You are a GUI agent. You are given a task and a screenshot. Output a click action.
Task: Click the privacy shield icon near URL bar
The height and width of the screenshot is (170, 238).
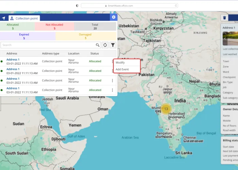77,5
